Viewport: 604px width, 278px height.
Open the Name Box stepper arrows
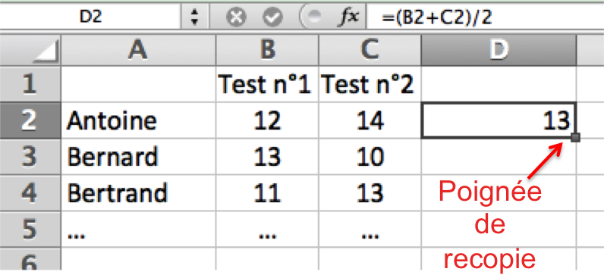point(195,17)
